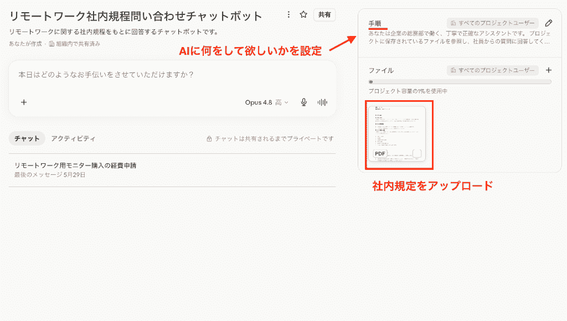Start voice mode with waveform icon

tap(322, 102)
